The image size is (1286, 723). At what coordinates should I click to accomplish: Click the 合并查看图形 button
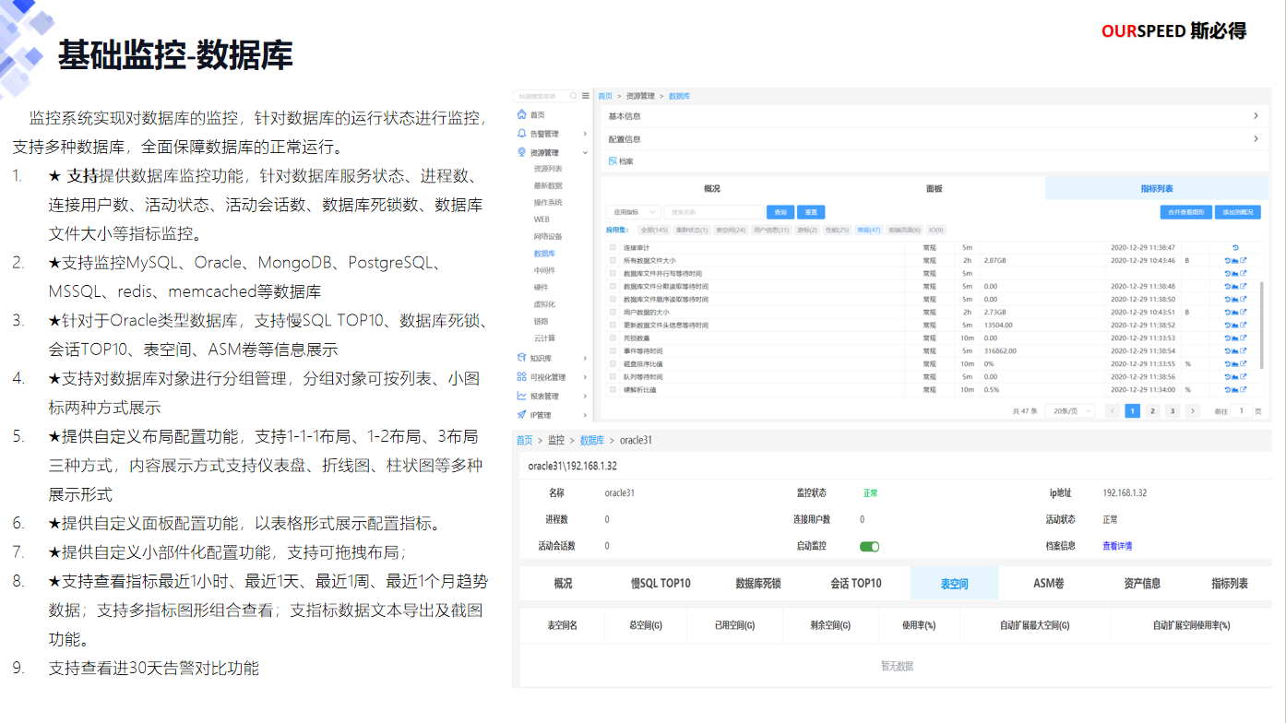pos(1185,212)
